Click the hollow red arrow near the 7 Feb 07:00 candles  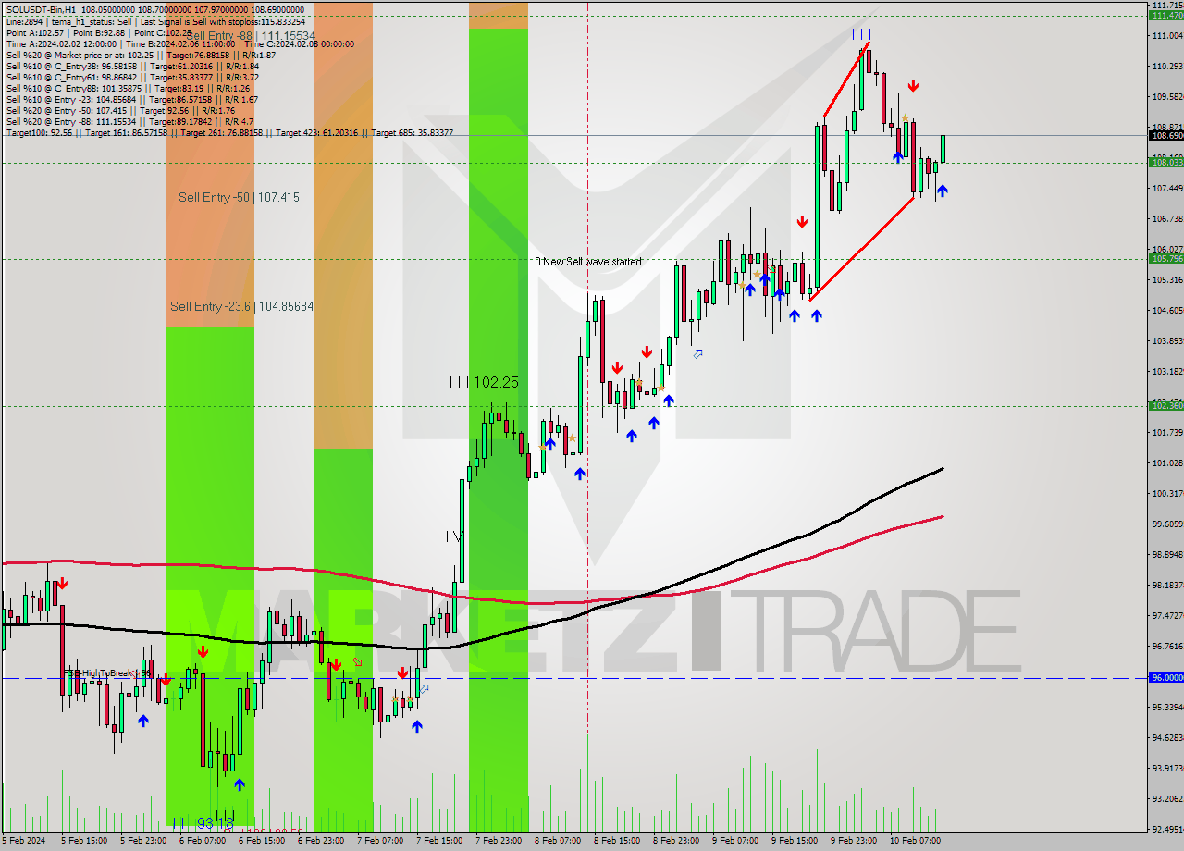[x=357, y=661]
